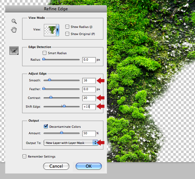Viewport: 195px width, 179px height.
Task: Open the Output To dropdown menu
Action: point(71,143)
